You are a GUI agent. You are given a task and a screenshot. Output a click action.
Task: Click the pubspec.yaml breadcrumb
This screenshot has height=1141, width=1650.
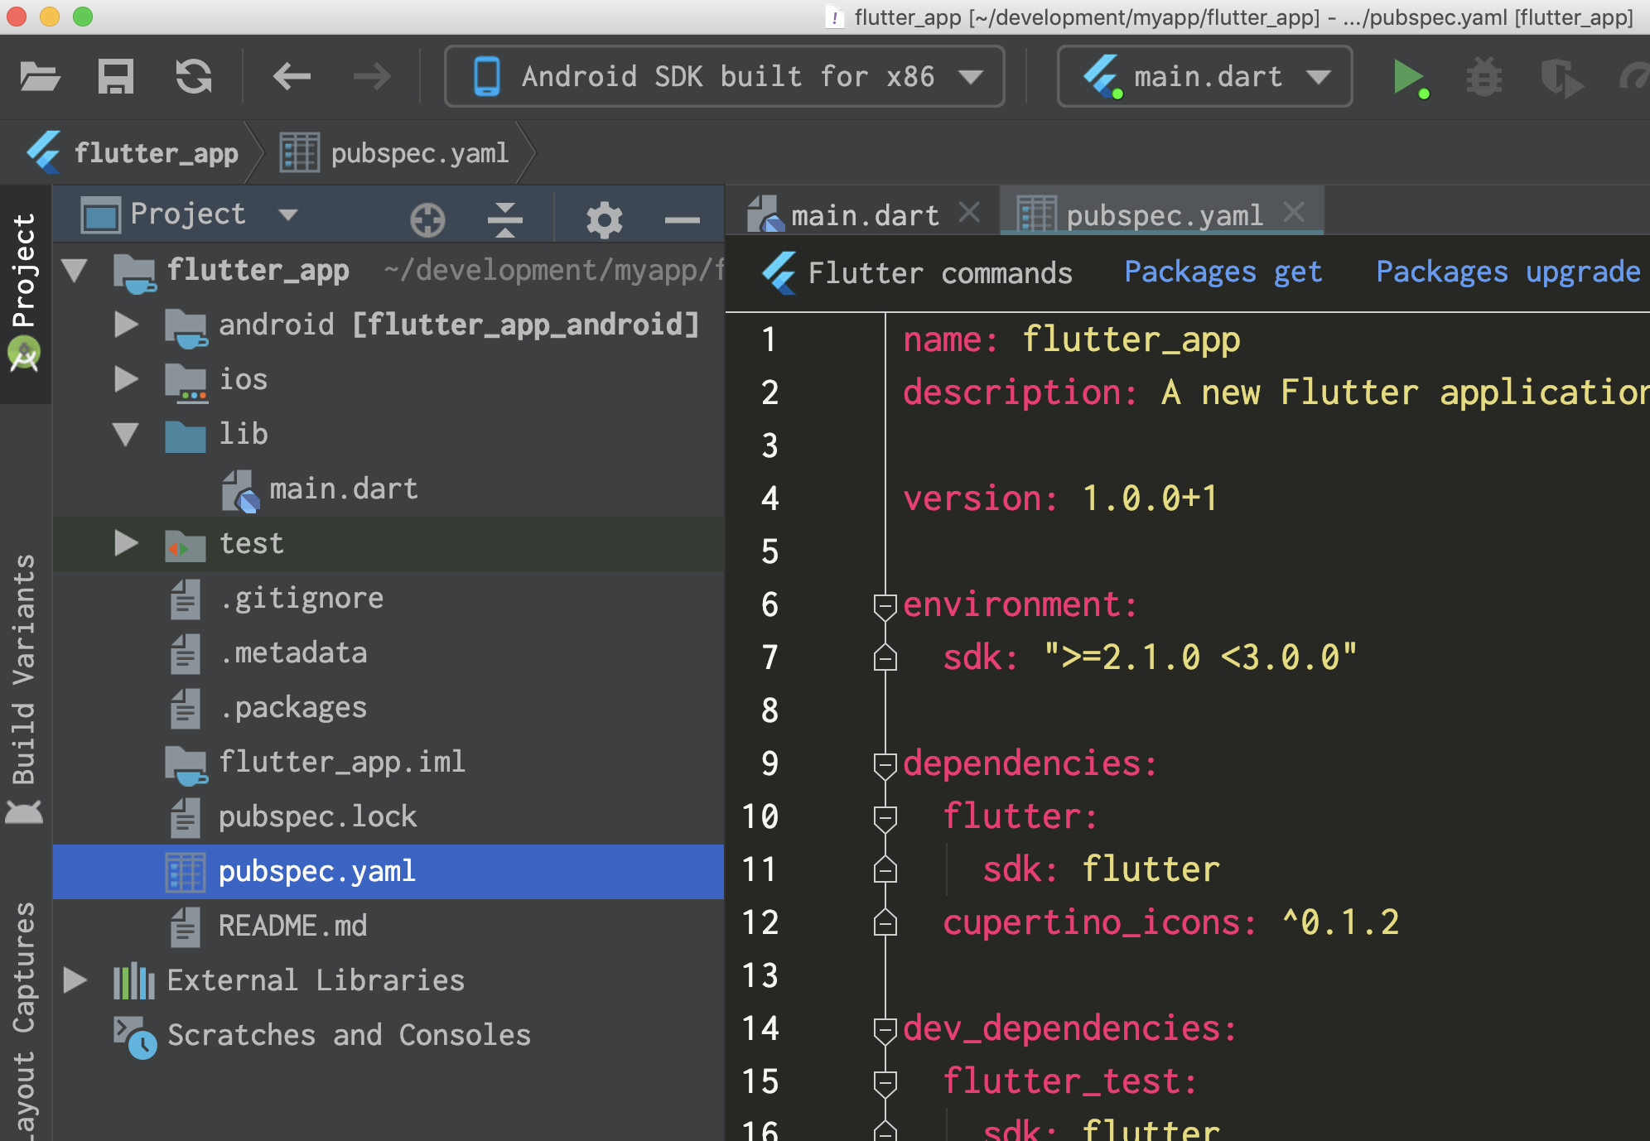coord(395,153)
